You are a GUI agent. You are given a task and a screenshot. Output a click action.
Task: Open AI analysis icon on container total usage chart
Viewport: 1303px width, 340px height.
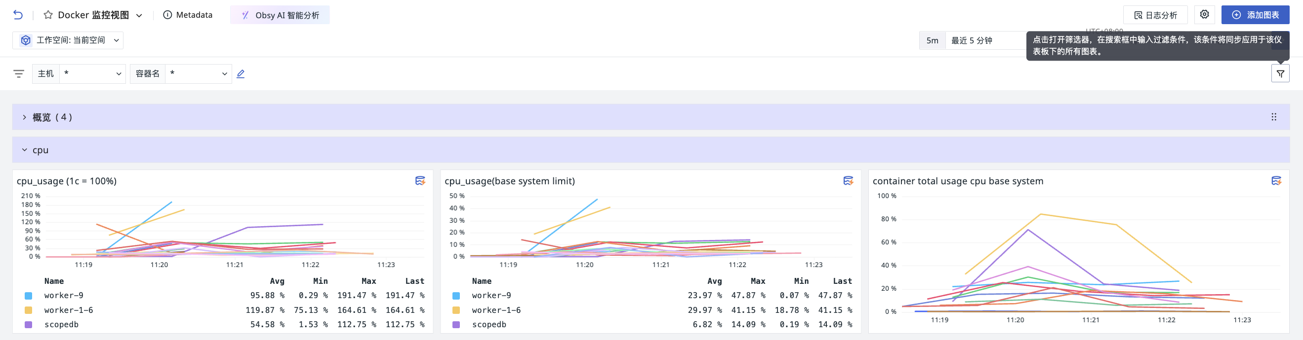pyautogui.click(x=1276, y=180)
